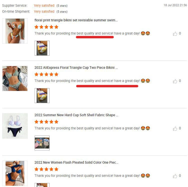Open floral print triangle bikini product image

coord(15,31)
